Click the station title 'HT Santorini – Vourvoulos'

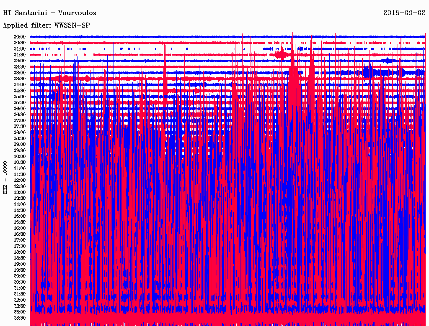(49, 13)
